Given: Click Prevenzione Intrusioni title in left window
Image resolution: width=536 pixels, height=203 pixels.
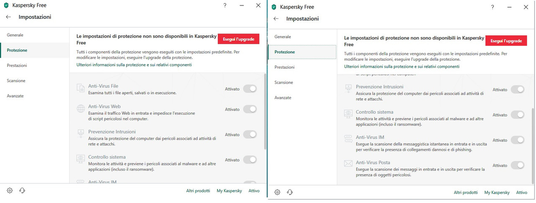Looking at the screenshot, I should [112, 132].
